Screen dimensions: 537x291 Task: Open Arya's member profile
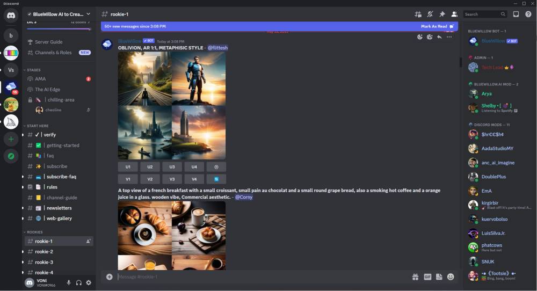pos(499,93)
